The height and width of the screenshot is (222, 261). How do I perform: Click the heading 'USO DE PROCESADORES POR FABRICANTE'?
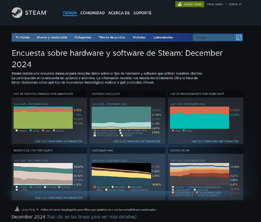197,94
